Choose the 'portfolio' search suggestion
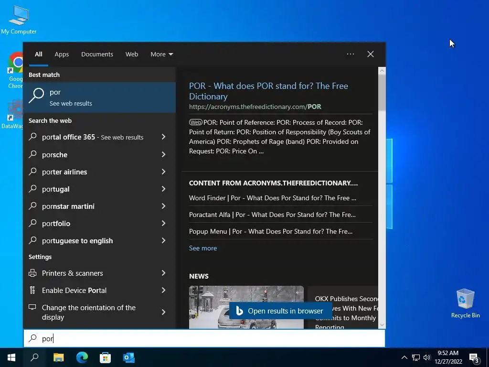 pyautogui.click(x=56, y=224)
